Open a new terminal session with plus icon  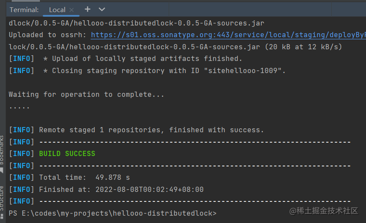(x=88, y=9)
